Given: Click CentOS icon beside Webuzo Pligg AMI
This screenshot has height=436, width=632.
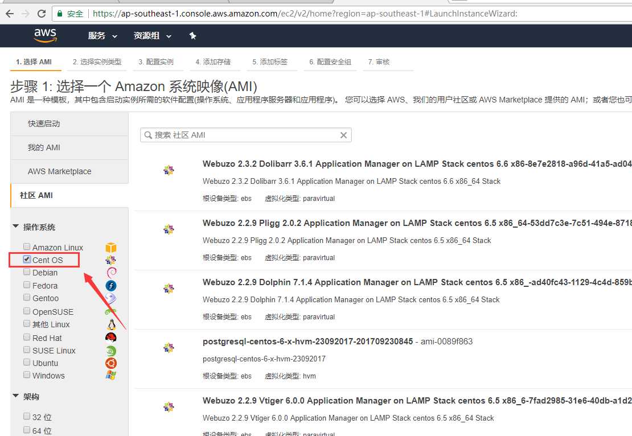Looking at the screenshot, I should pyautogui.click(x=169, y=230).
